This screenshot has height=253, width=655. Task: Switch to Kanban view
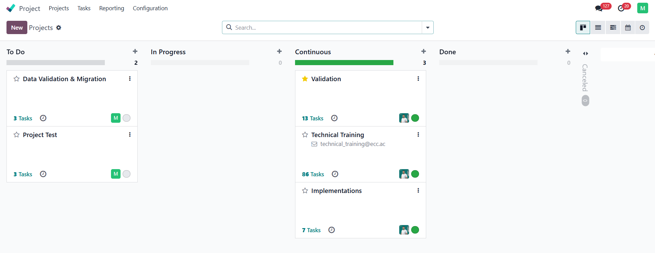[x=583, y=28]
